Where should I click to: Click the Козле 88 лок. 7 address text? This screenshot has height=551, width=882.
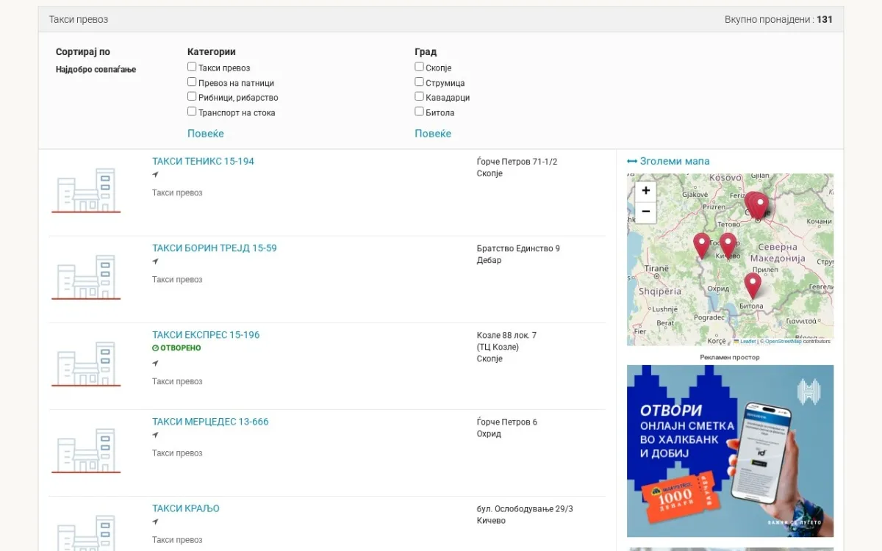coord(506,335)
